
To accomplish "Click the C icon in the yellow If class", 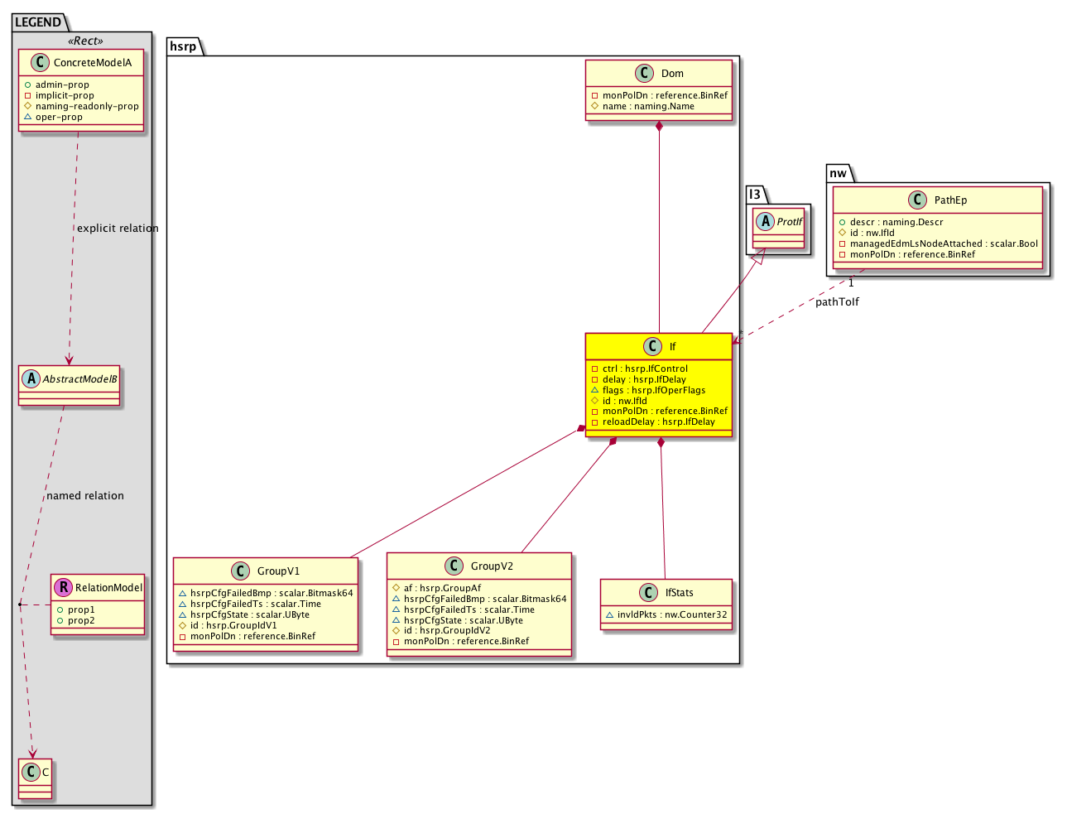I will [x=651, y=346].
